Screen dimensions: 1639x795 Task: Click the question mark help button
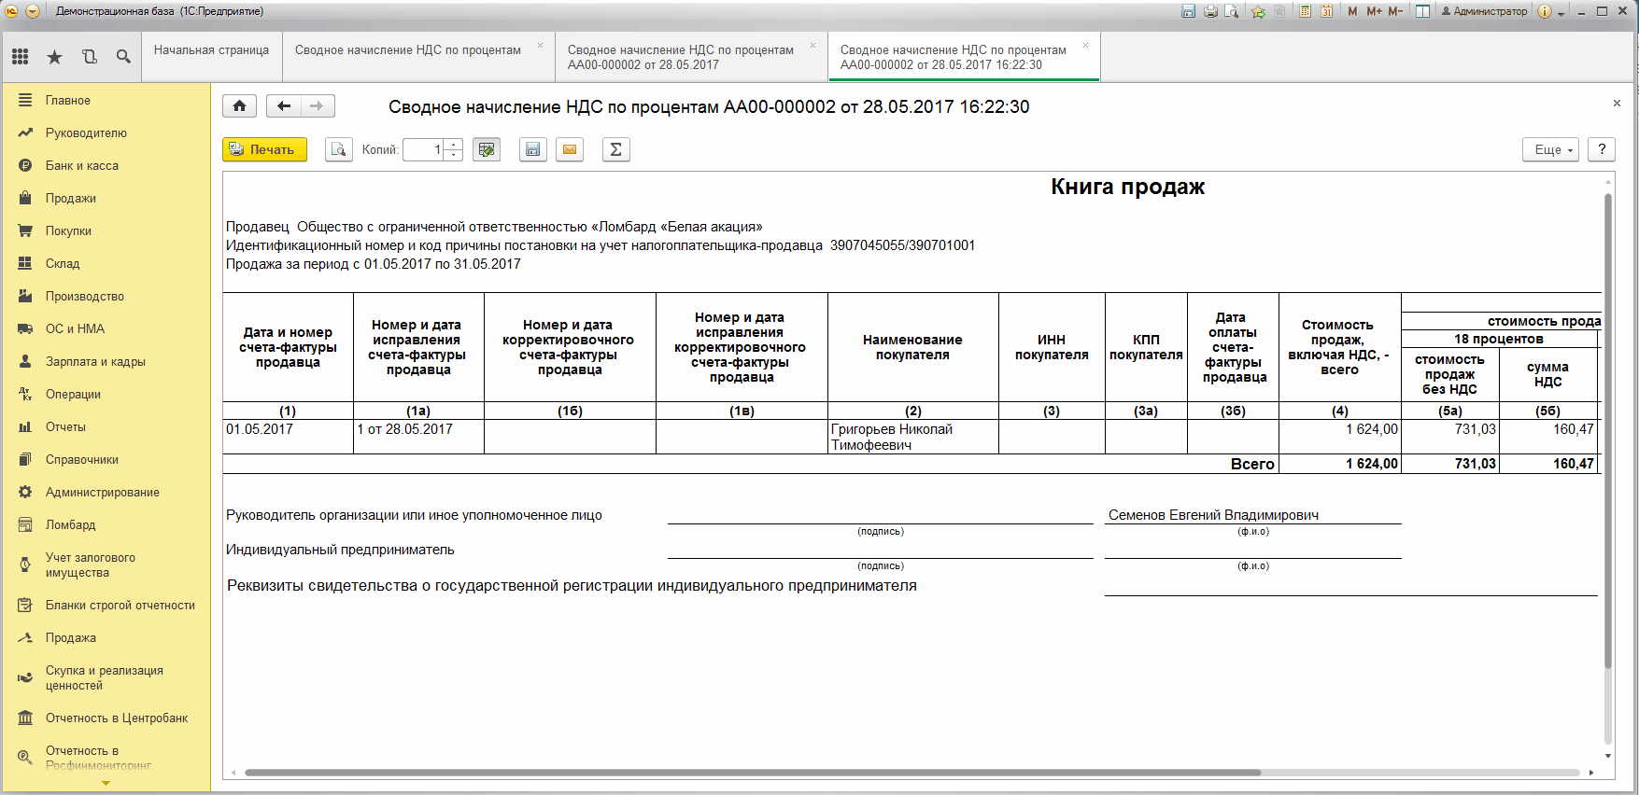pyautogui.click(x=1602, y=149)
